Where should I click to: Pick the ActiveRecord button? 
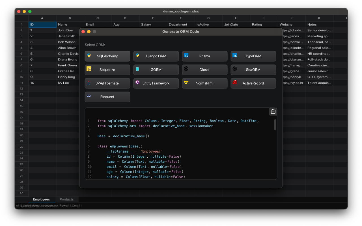point(253,83)
